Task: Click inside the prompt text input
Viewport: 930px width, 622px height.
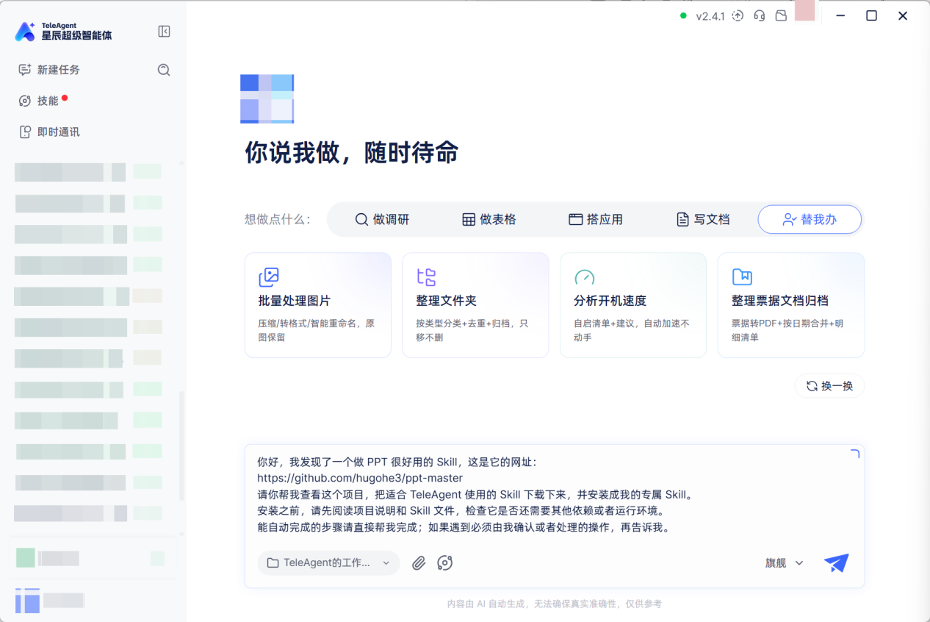Action: point(555,495)
